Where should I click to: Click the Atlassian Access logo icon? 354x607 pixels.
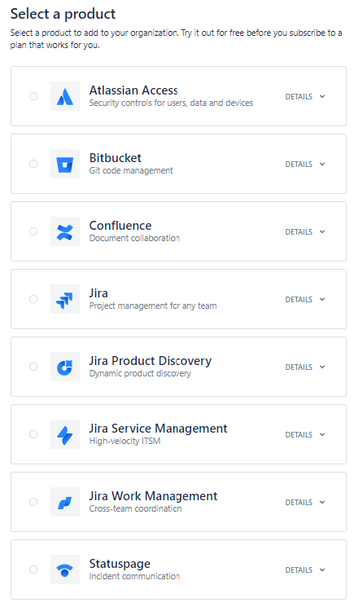pos(65,96)
